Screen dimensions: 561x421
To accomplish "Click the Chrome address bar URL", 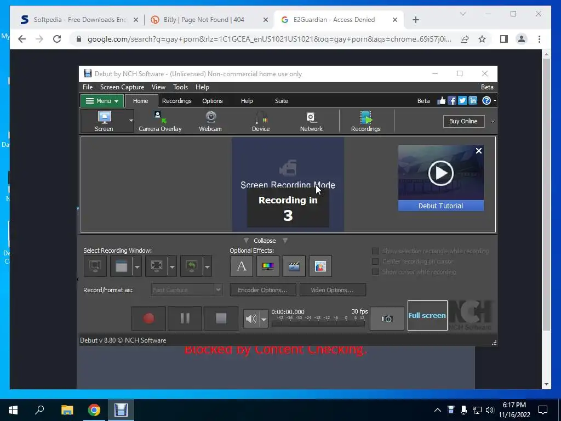I will point(269,39).
